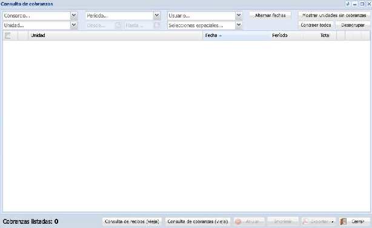Click the Desagrupar button
This screenshot has width=372, height=228.
353,25
